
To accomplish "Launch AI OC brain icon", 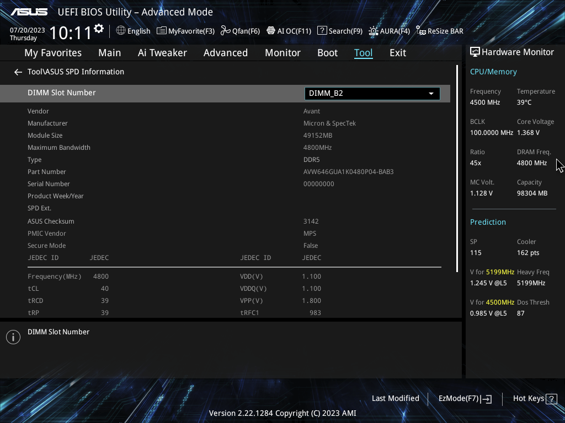I will (x=270, y=31).
